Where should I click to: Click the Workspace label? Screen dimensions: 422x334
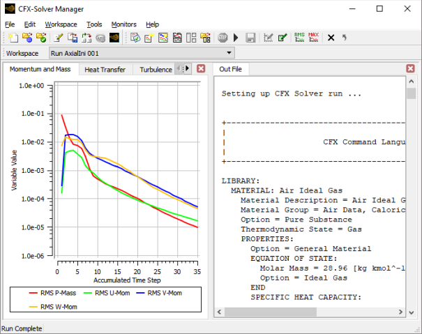(x=22, y=53)
